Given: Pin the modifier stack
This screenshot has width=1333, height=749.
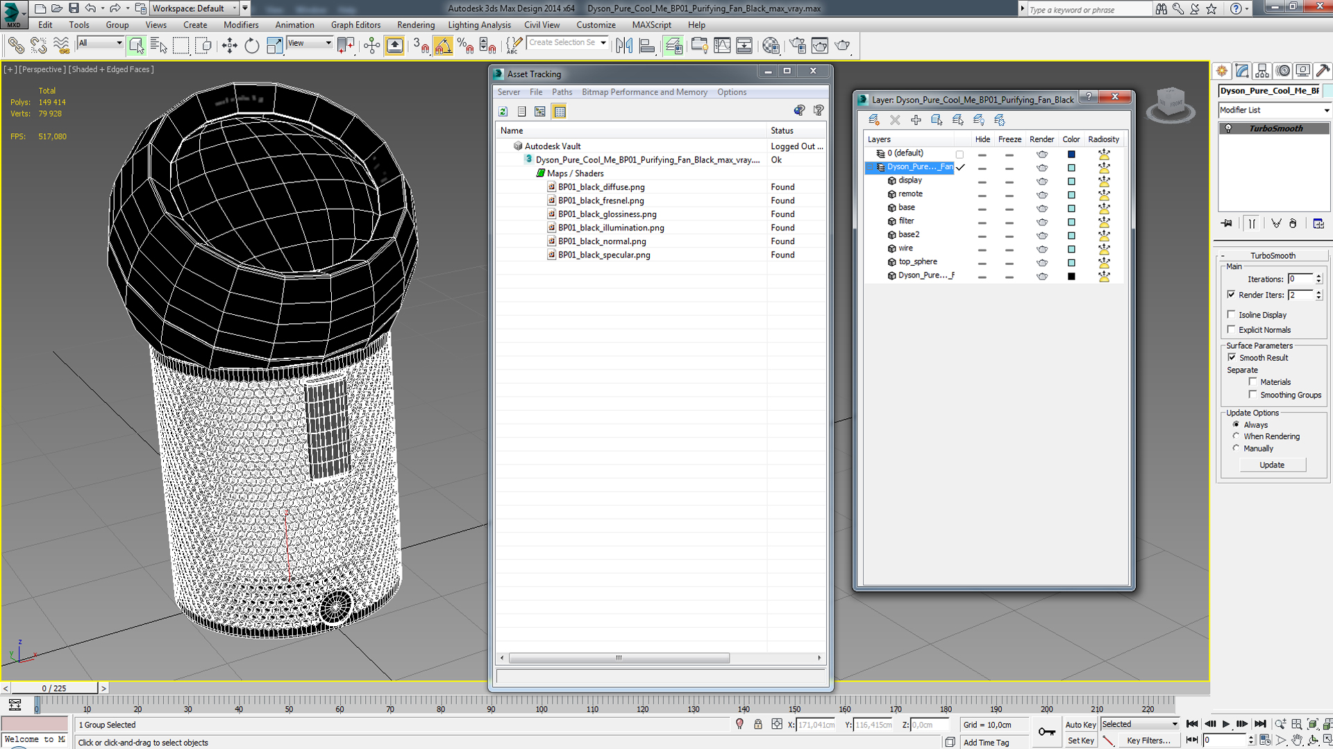Looking at the screenshot, I should pyautogui.click(x=1227, y=223).
